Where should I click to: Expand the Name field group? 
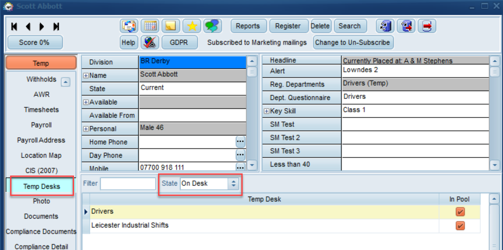coord(86,76)
